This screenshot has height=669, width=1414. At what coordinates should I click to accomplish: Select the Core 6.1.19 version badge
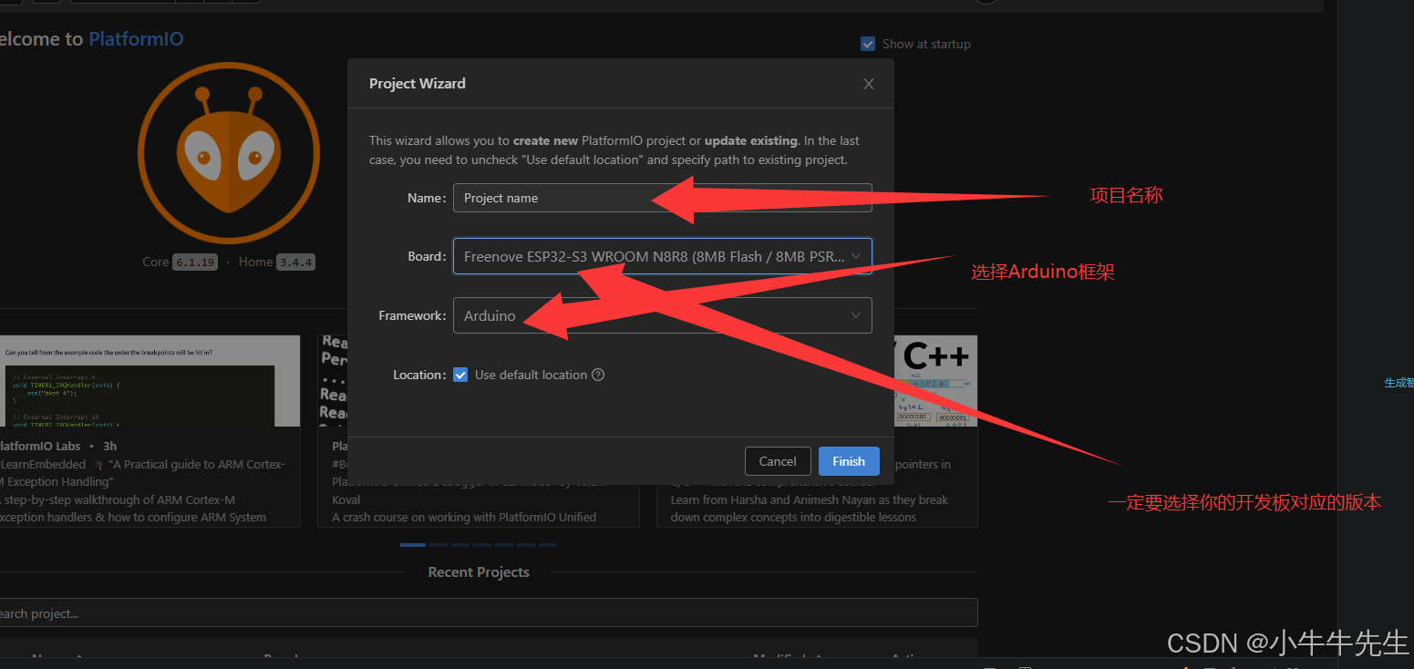pos(195,262)
